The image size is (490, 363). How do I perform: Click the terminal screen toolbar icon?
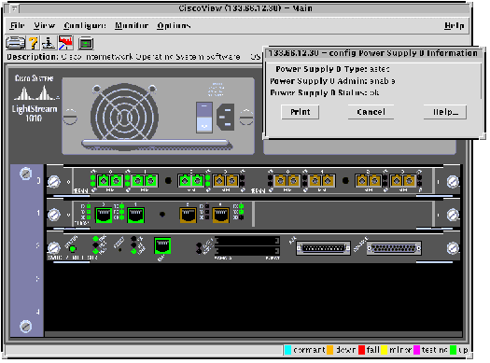(x=86, y=43)
